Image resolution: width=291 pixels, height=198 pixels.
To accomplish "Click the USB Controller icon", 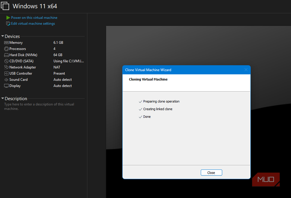I will click(x=6, y=73).
